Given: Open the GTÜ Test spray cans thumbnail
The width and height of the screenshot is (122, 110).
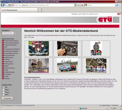Looking at the screenshot, I should point(96,48).
